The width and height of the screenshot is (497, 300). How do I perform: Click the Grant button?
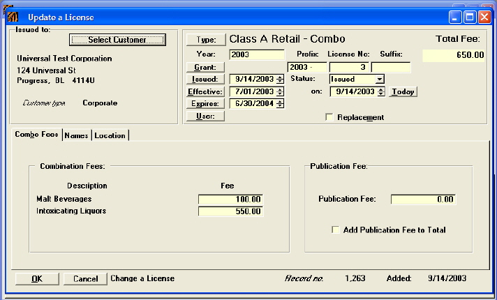point(205,67)
